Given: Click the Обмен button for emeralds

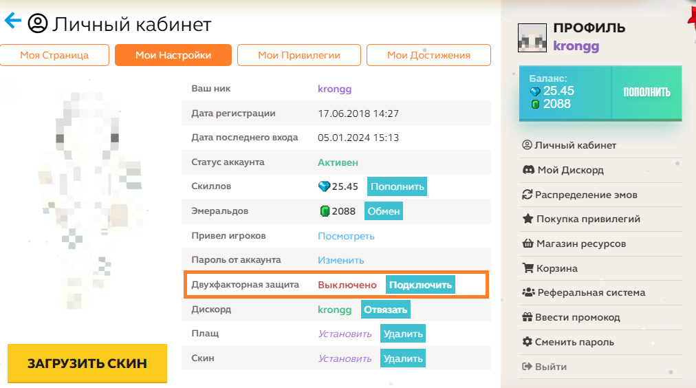Looking at the screenshot, I should point(384,211).
